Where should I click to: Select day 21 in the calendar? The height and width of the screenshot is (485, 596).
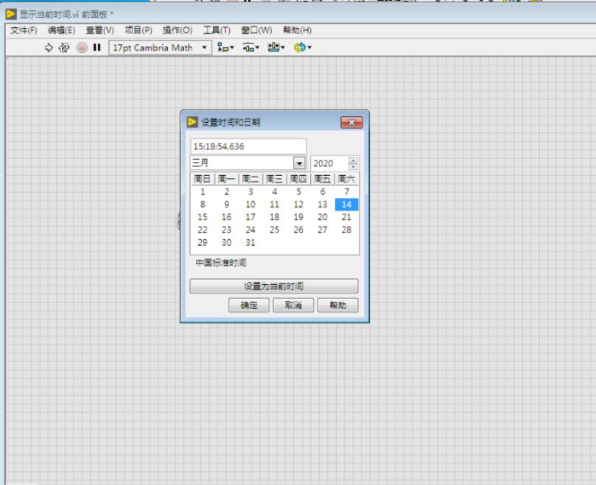[347, 217]
